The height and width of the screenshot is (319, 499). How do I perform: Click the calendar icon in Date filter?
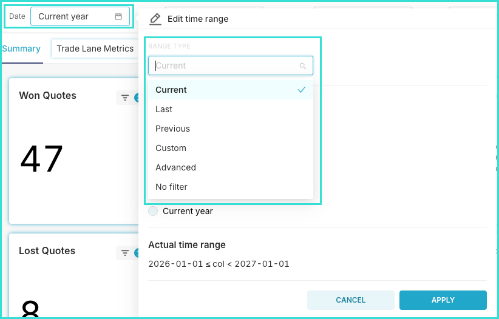pyautogui.click(x=118, y=16)
